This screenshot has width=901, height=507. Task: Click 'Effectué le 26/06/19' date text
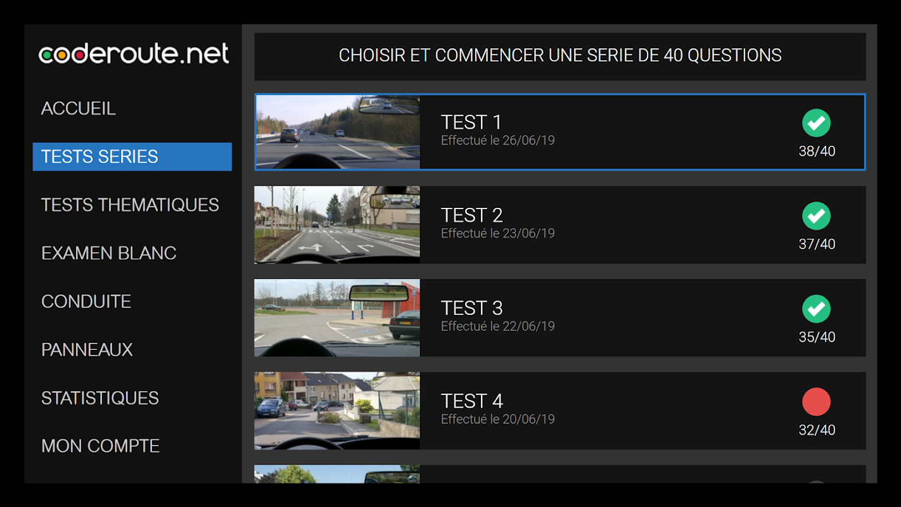pos(497,141)
